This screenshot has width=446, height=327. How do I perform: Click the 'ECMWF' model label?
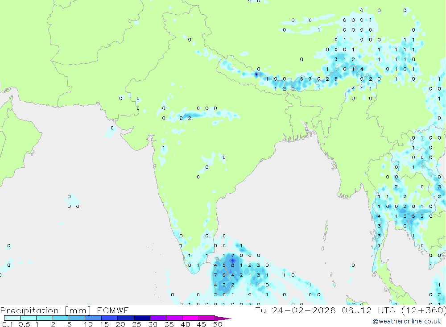(113, 310)
